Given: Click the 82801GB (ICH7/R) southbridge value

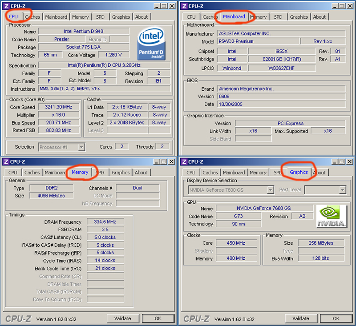Looking at the screenshot, I should pos(282,59).
